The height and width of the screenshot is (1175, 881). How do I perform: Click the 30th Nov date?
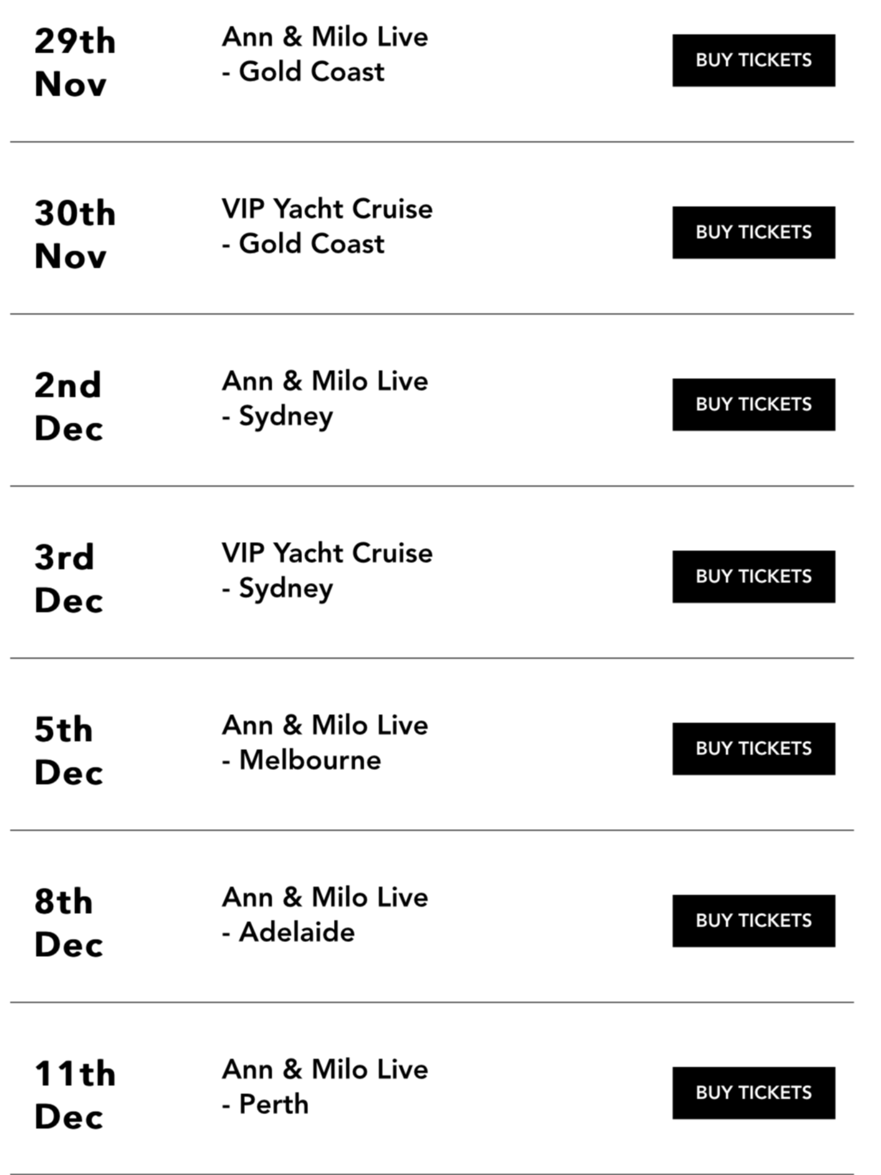(75, 235)
